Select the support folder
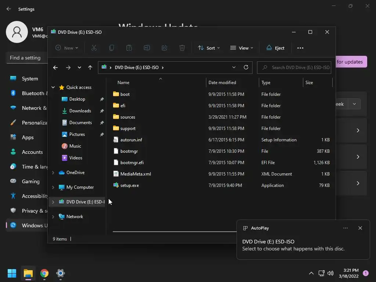Screen dimensions: 376x282 pos(128,128)
